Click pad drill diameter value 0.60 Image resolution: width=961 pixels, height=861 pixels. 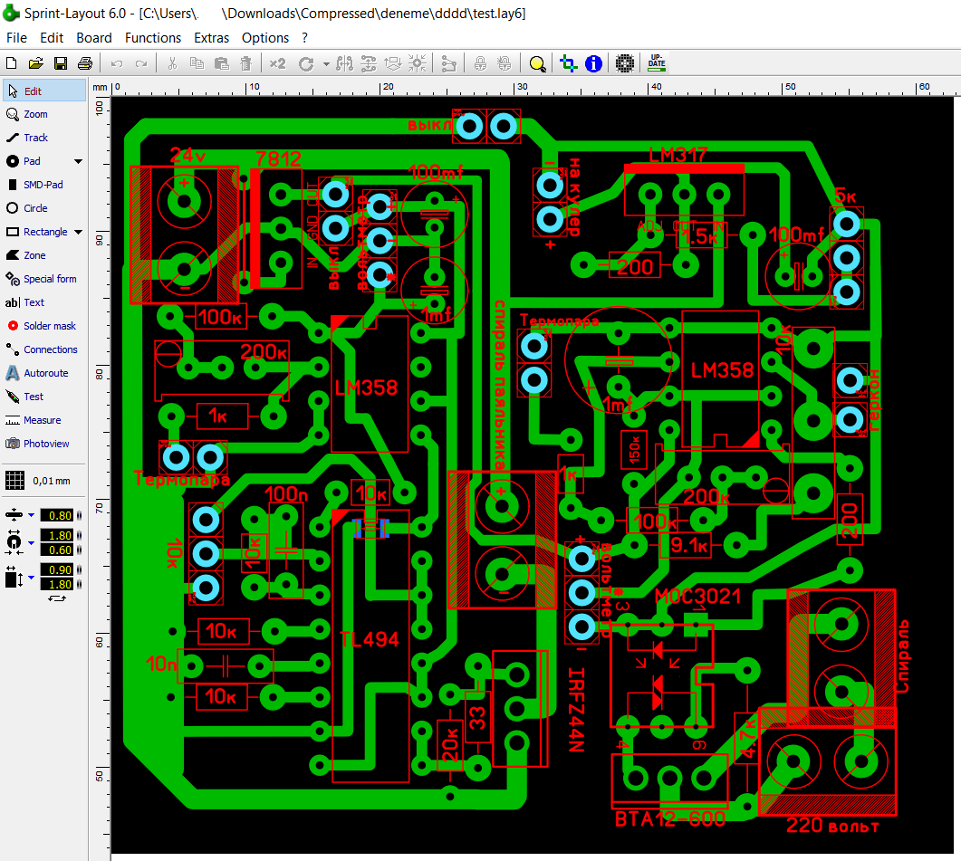[57, 550]
